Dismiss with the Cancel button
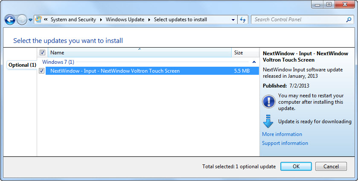The image size is (358, 181). [331, 166]
